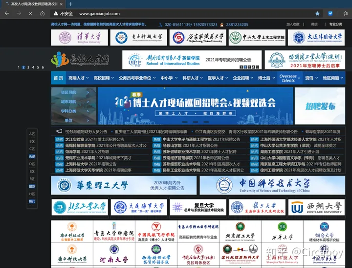The image size is (352, 268).
Task: Open the 西湖大学 Westlake University banner
Action: click(316, 207)
